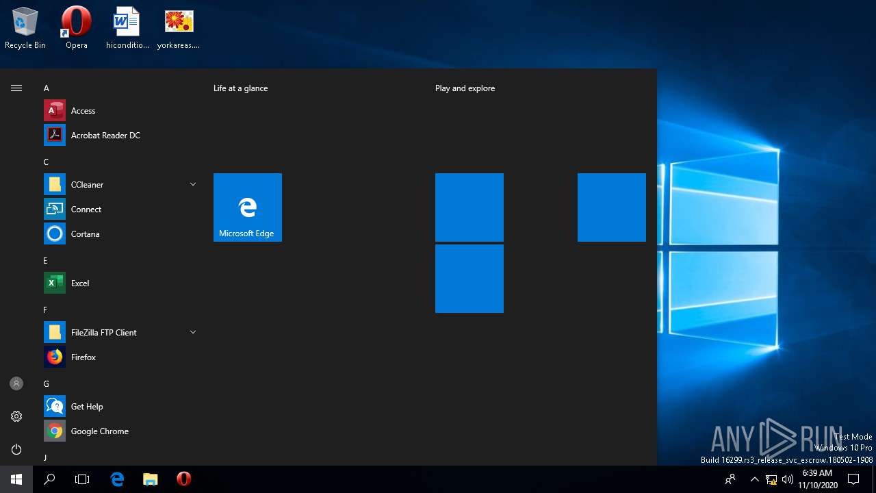Click the rightmost blank blue tile

tap(612, 207)
